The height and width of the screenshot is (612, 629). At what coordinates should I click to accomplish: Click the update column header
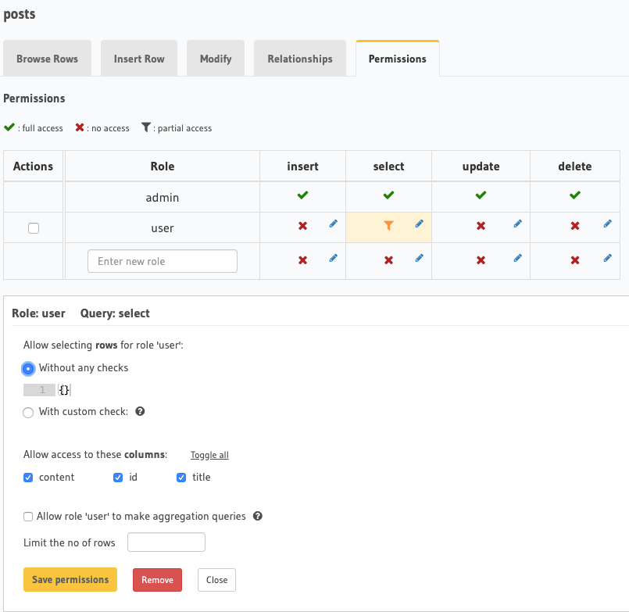tap(481, 166)
